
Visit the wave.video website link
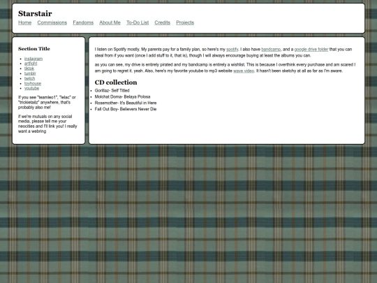[244, 71]
